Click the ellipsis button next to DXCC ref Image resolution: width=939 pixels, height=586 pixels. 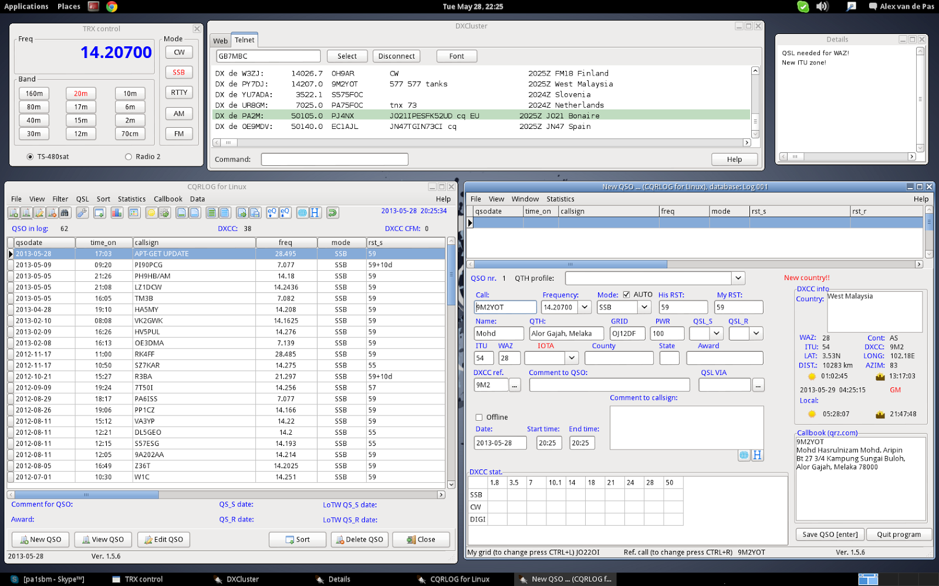(515, 385)
